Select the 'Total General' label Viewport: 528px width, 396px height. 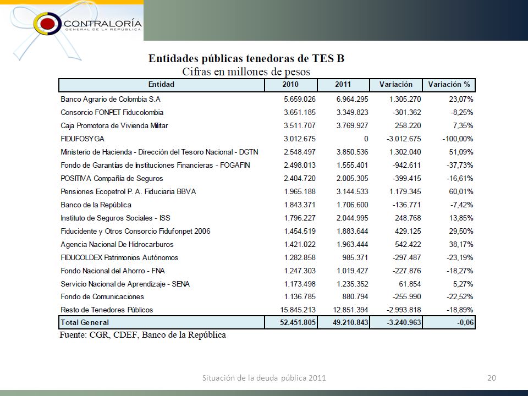click(85, 323)
